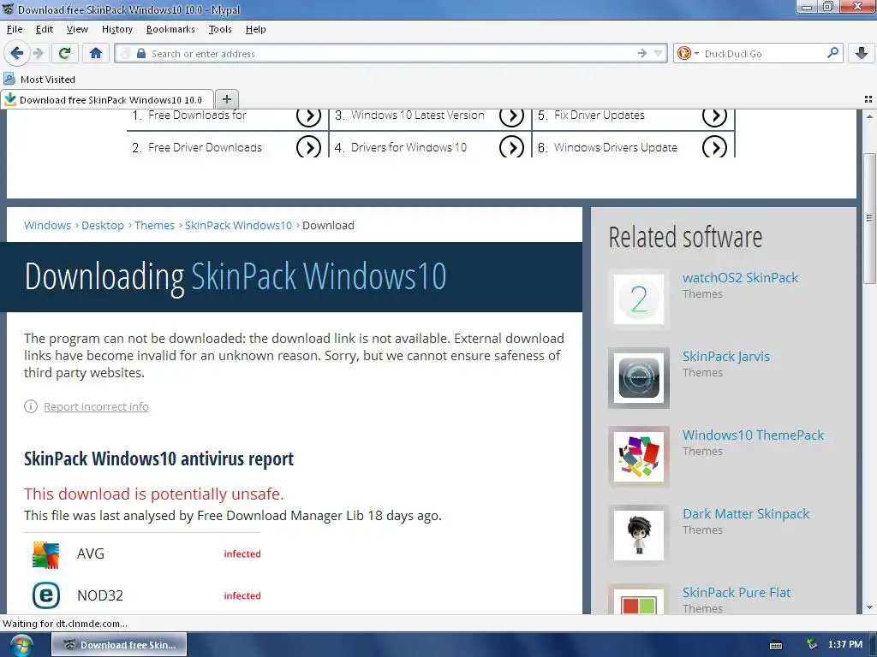Screen dimensions: 877x657
Task: Go to SkinPack Windows10 breadcrumb link
Action: 238,225
